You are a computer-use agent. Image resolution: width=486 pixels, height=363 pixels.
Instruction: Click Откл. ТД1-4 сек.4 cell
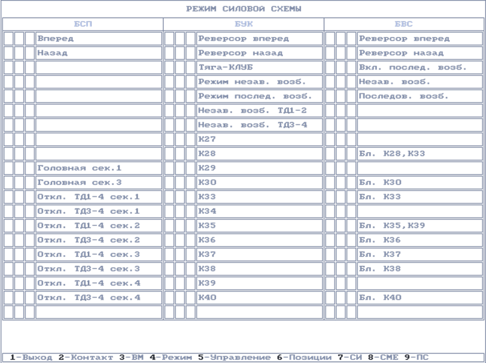coord(99,283)
